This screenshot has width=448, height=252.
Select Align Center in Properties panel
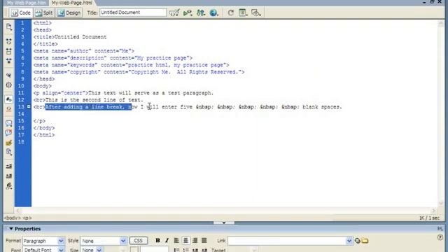coord(185,241)
